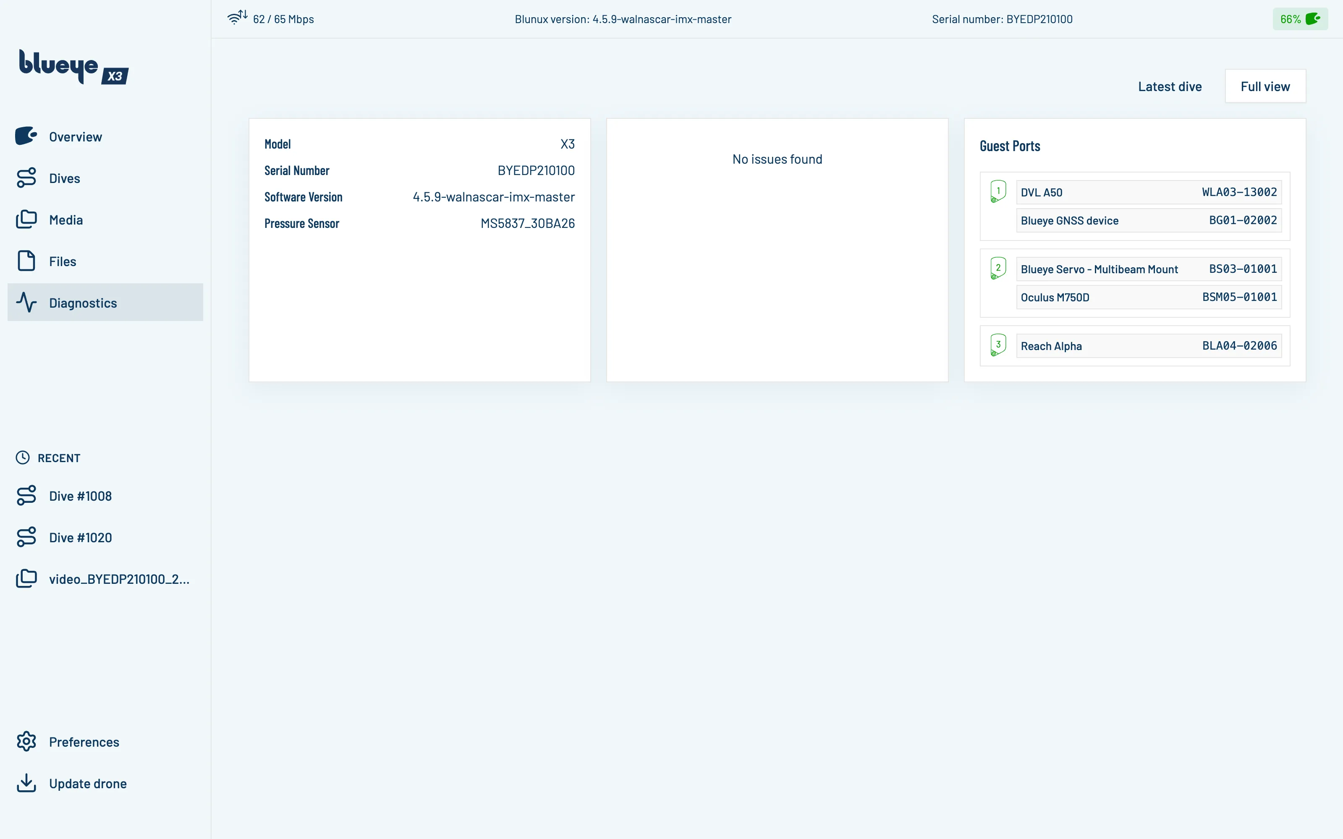This screenshot has width=1343, height=839.
Task: Click the Recent clock icon
Action: click(x=23, y=457)
